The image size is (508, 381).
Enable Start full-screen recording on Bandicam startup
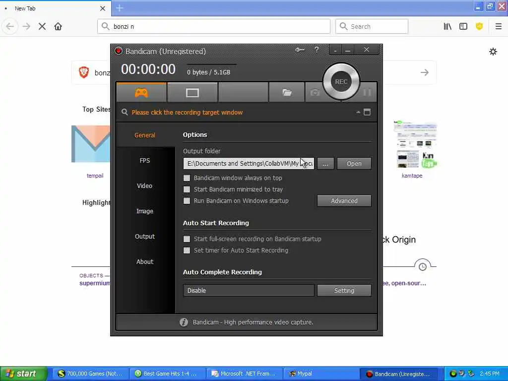(187, 239)
